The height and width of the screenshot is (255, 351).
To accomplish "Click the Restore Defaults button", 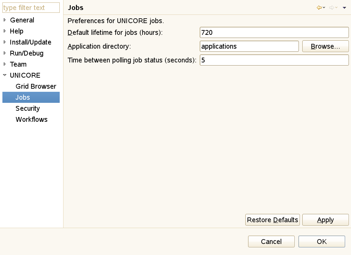I will 272,220.
